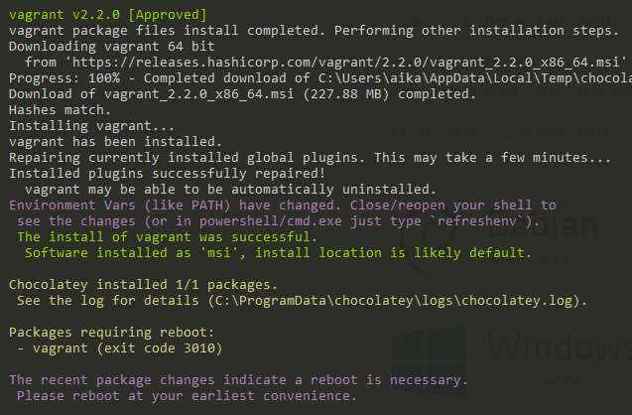The width and height of the screenshot is (632, 415).
Task: Click the 'Download of vagrant_2.2.0_x86_64.msi' line
Action: click(x=242, y=94)
